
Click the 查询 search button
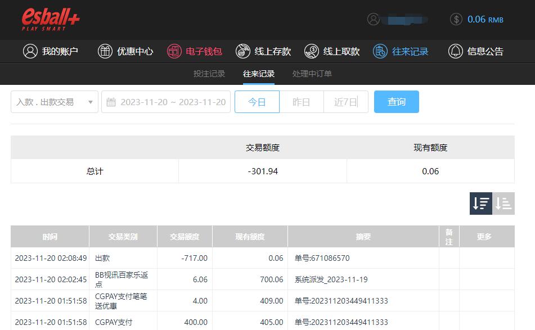pos(397,102)
